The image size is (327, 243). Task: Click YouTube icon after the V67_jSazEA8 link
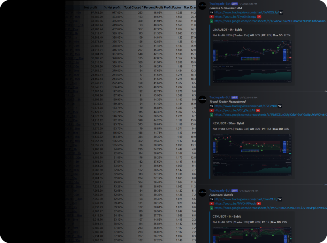[258, 111]
